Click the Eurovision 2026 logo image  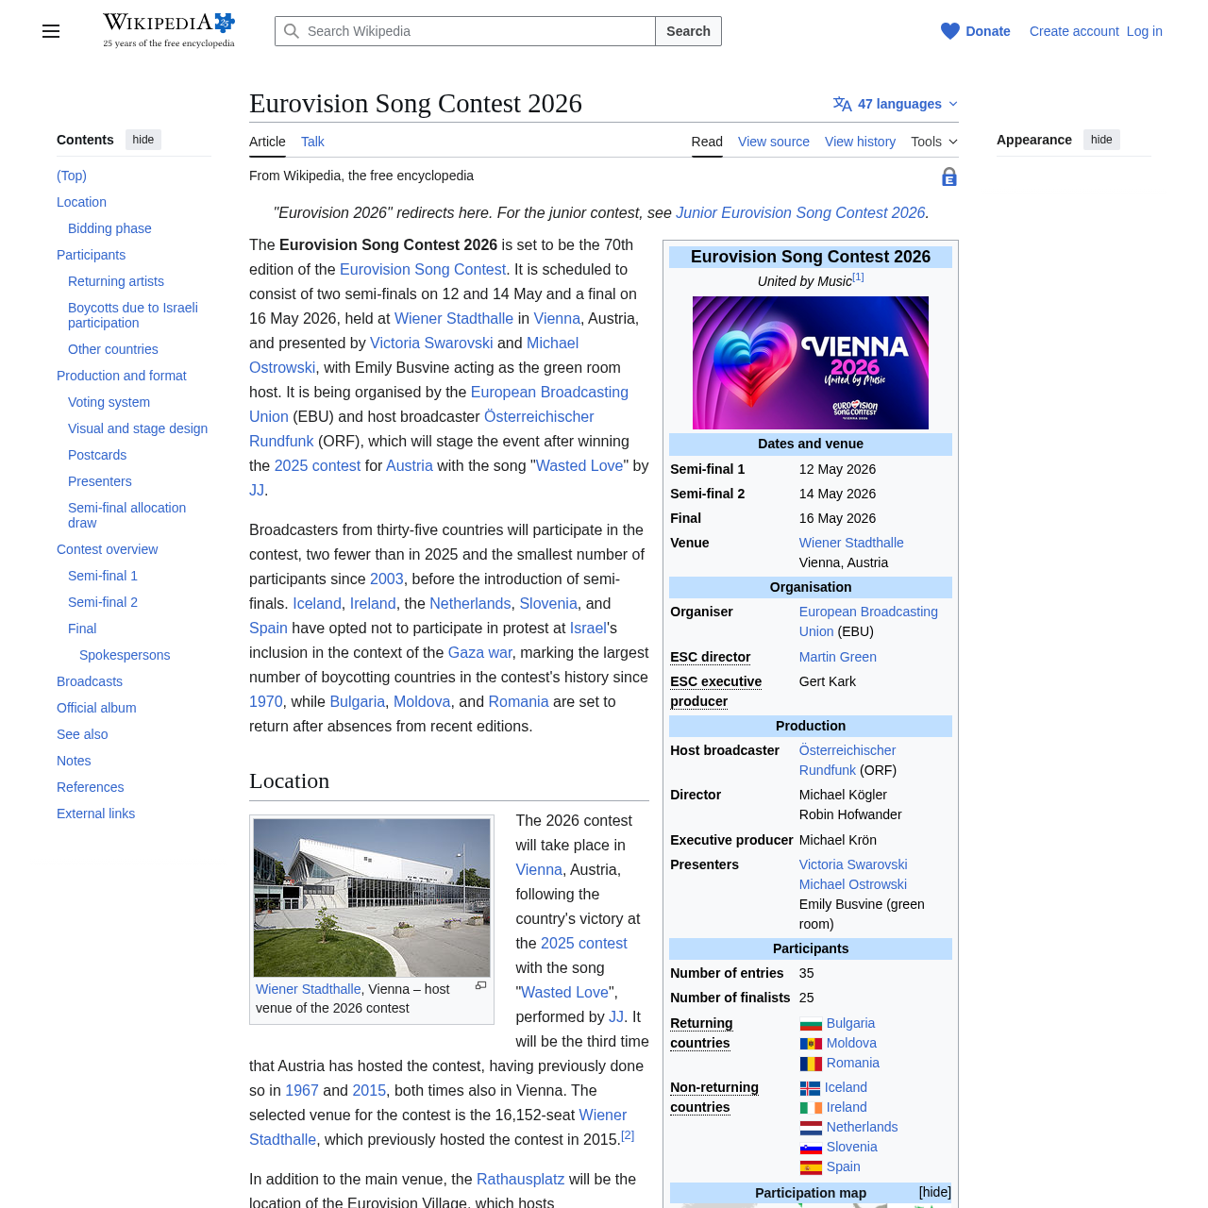810,362
